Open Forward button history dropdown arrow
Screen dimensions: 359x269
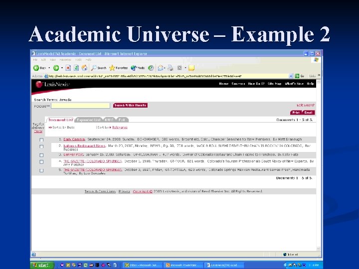coord(62,68)
